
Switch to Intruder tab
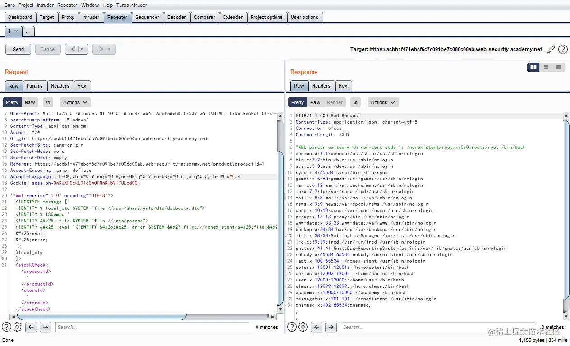pos(91,17)
